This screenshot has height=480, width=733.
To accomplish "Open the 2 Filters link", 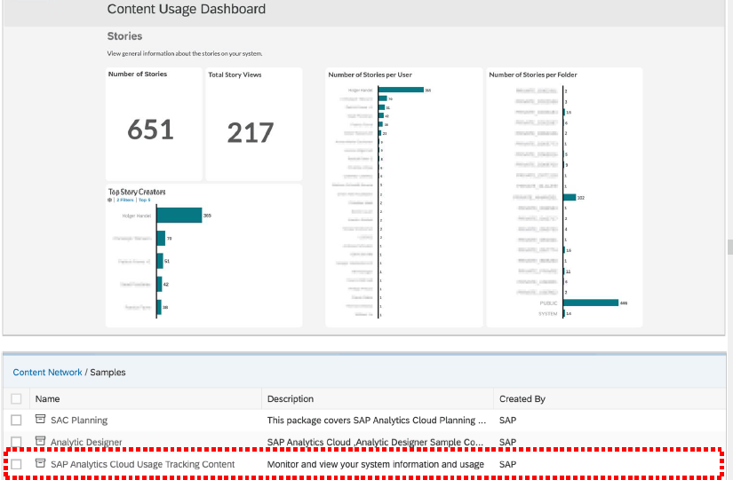I will pos(124,201).
